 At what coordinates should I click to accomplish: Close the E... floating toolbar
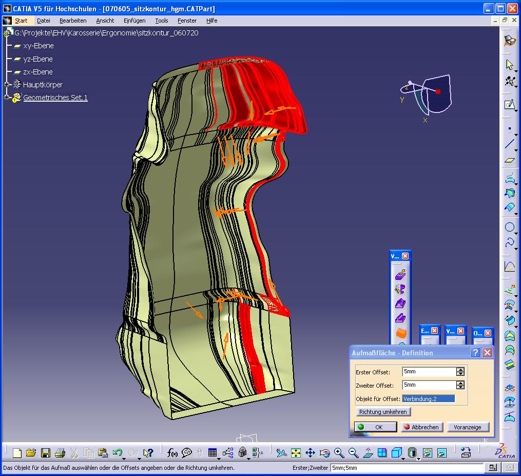(x=434, y=330)
